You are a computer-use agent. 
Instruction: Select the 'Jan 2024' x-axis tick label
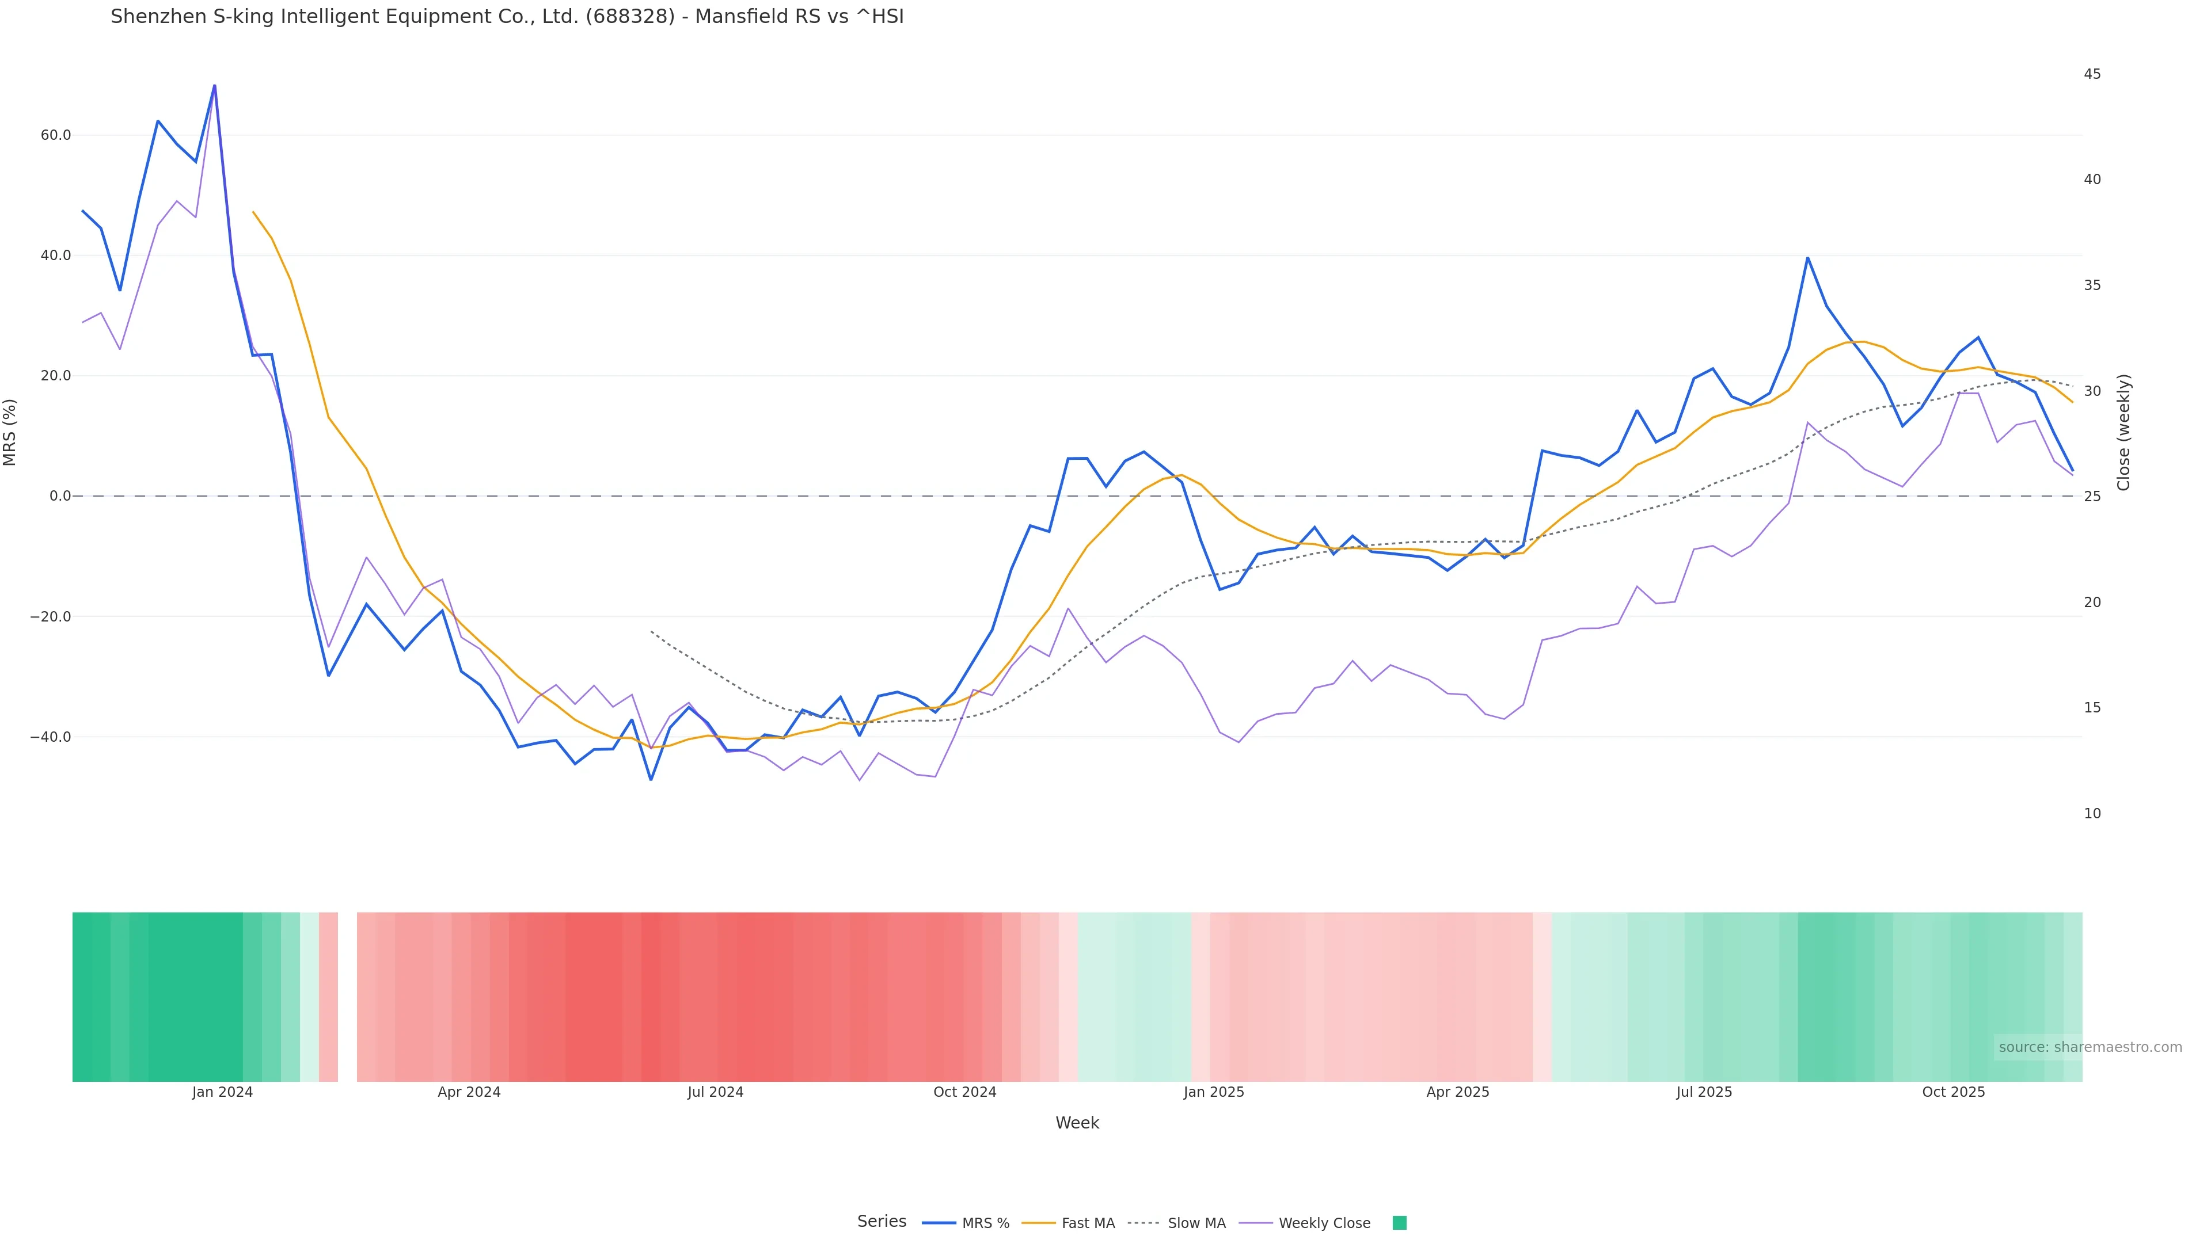(222, 1092)
